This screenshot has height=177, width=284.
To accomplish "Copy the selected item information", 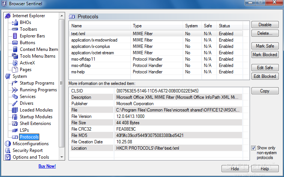I will tap(265, 91).
